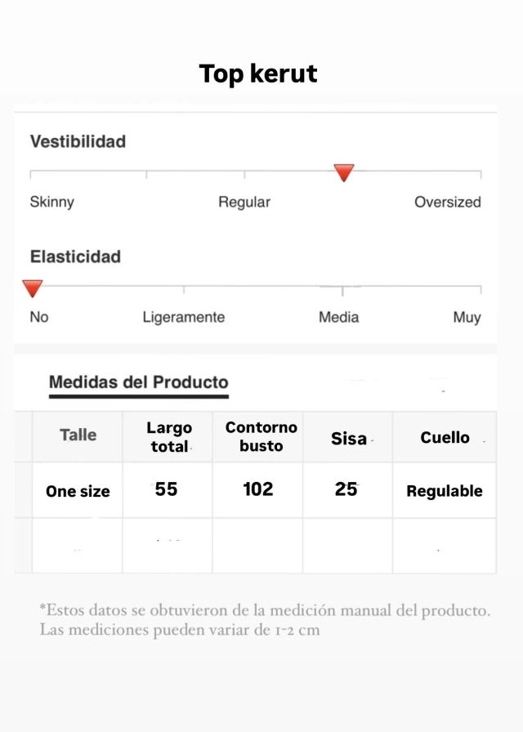Click the Cuello column header
Image resolution: width=523 pixels, height=732 pixels.
click(445, 437)
